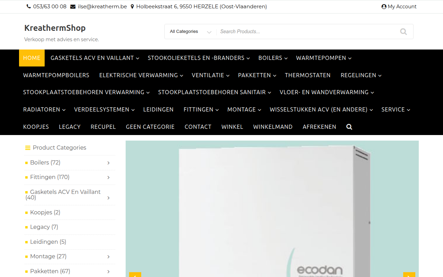Open the PAKKETTEN menu item
Viewport: 443px width, 277px height.
257,75
